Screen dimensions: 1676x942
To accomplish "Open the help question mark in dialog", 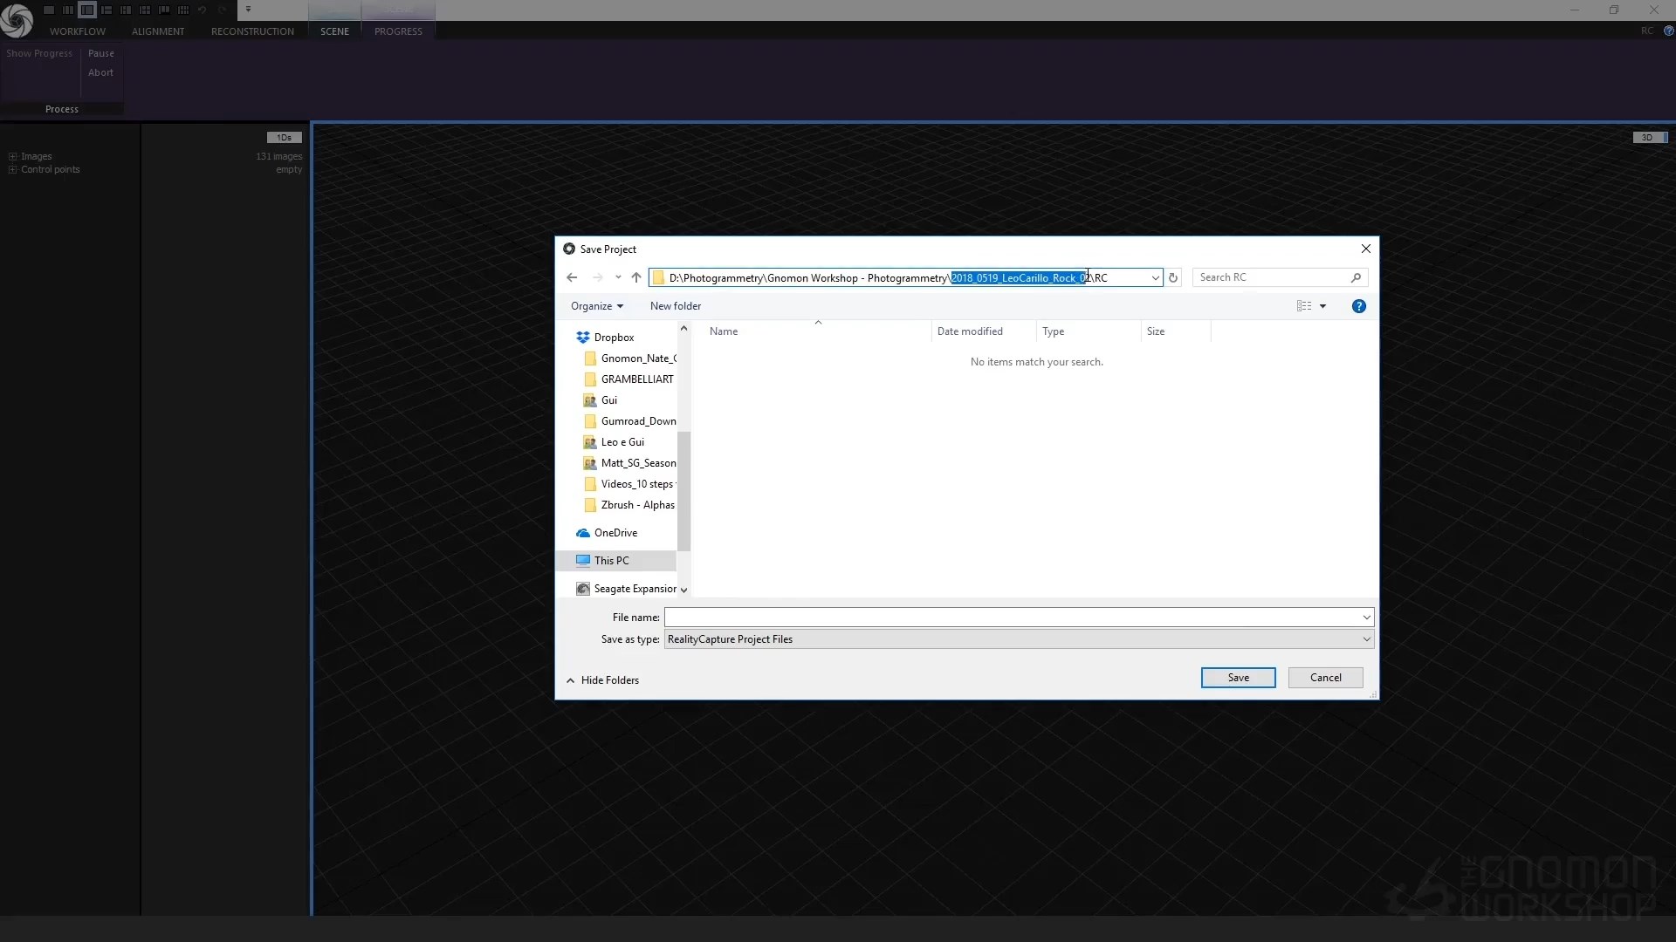I will click(x=1358, y=306).
